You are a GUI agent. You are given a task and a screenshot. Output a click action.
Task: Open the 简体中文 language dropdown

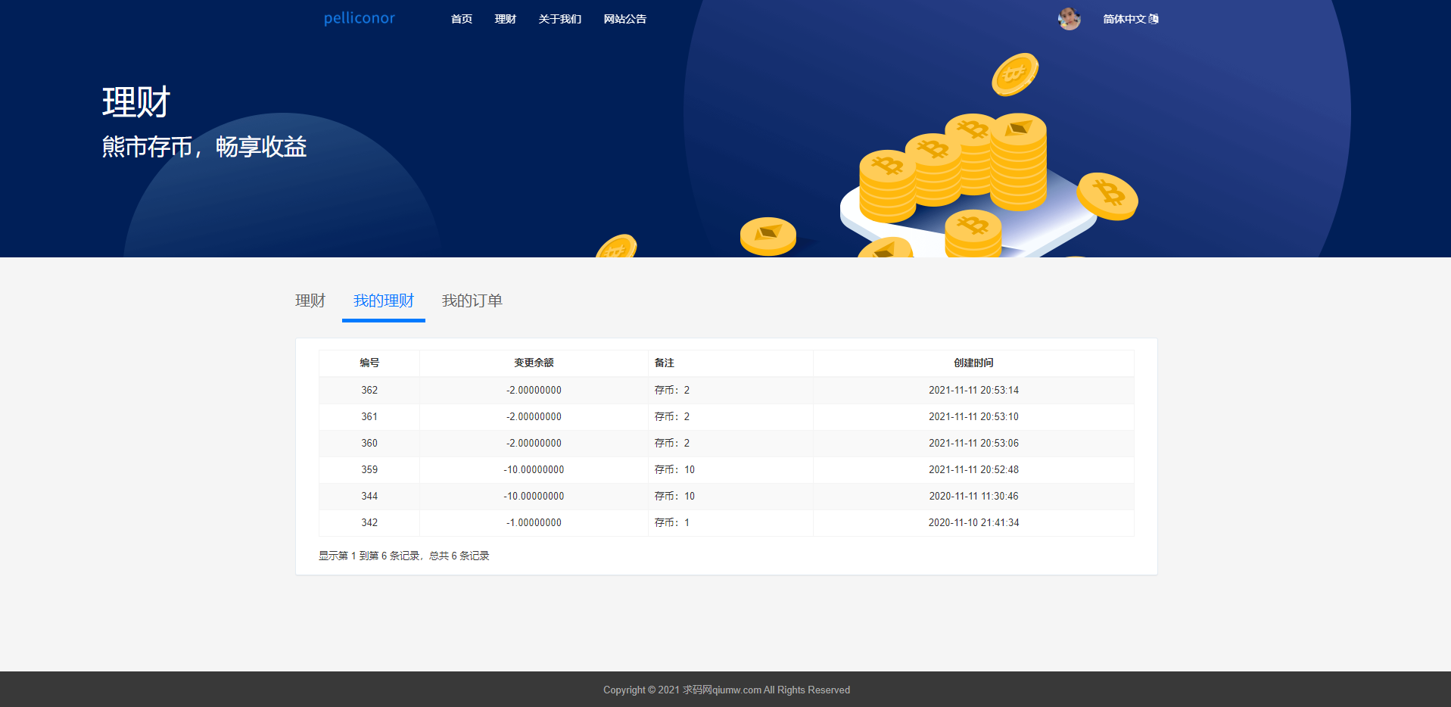pos(1125,19)
